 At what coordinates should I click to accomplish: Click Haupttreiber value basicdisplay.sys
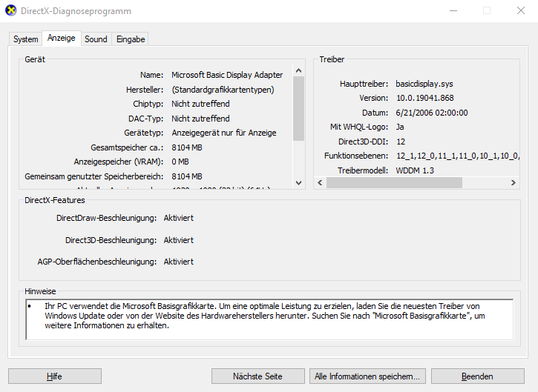click(x=424, y=84)
